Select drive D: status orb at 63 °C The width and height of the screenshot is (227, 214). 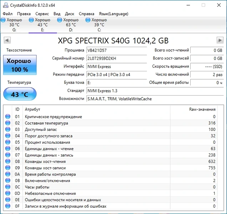(x=60, y=20)
